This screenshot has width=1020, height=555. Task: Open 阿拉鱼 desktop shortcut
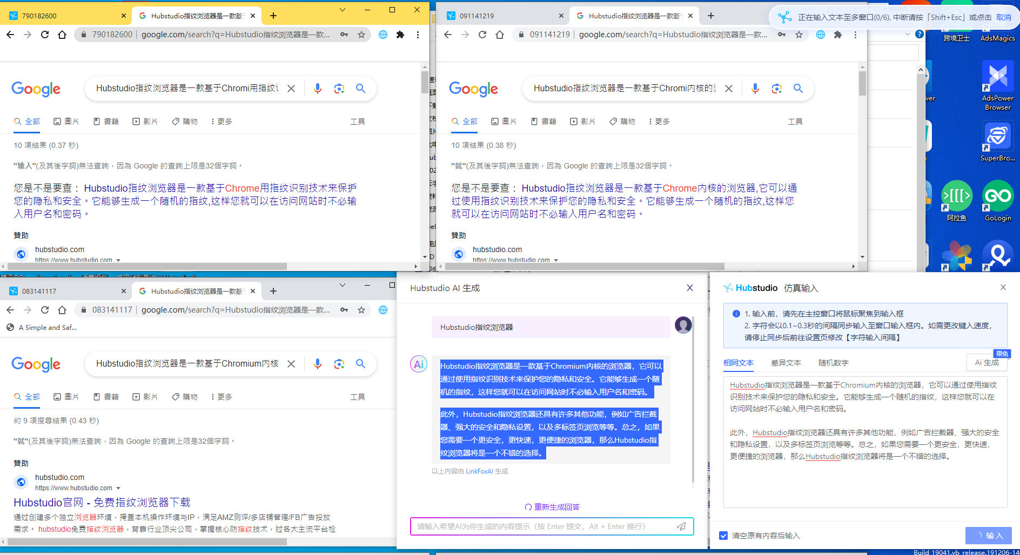click(956, 201)
